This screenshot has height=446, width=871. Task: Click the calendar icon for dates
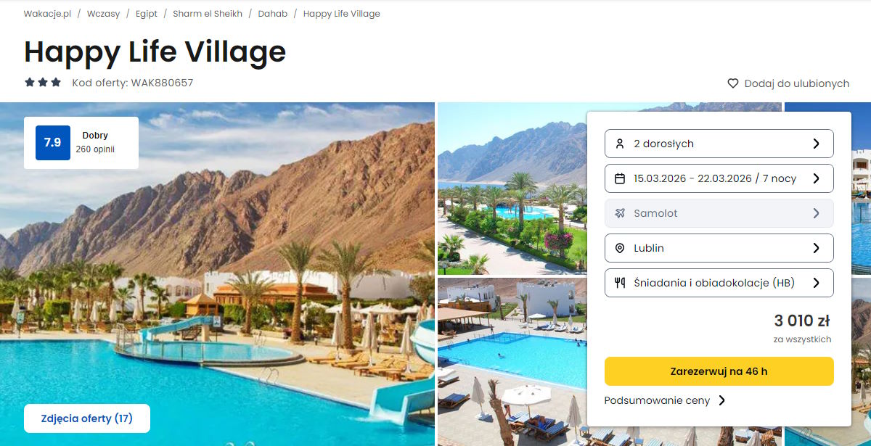click(620, 178)
